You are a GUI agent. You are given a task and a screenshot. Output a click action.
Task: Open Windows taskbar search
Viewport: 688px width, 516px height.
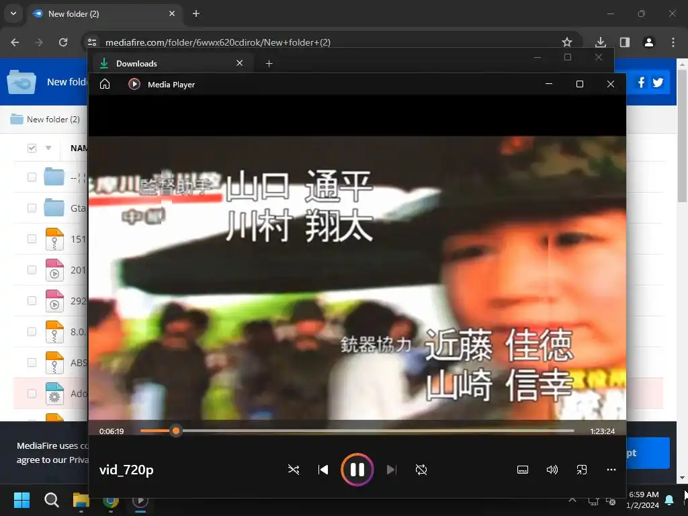51,500
